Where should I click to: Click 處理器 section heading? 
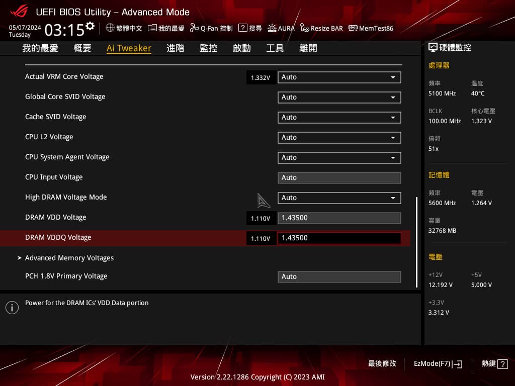pyautogui.click(x=439, y=65)
